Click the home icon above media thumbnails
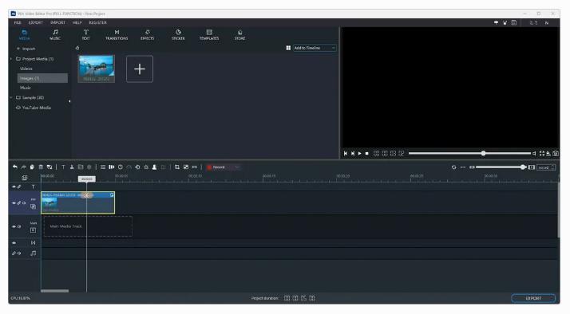This screenshot has width=570, height=314. click(77, 48)
